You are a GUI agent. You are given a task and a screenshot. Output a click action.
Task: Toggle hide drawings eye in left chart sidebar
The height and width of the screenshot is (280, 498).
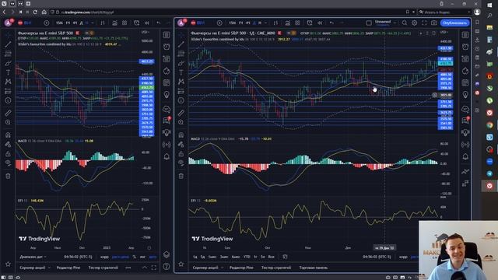pos(8,163)
